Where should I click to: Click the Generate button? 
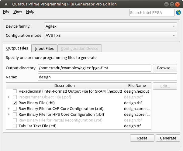pyautogui.click(x=168, y=138)
